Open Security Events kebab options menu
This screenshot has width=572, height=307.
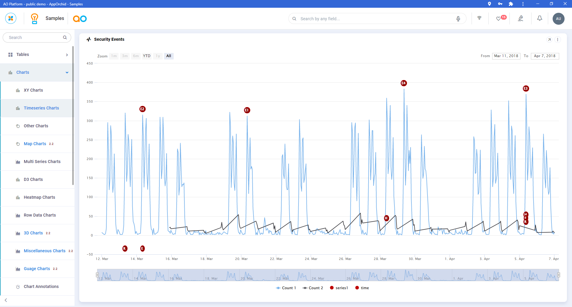tap(558, 40)
